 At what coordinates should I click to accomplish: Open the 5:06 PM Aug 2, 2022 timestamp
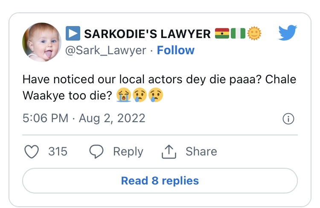84,118
